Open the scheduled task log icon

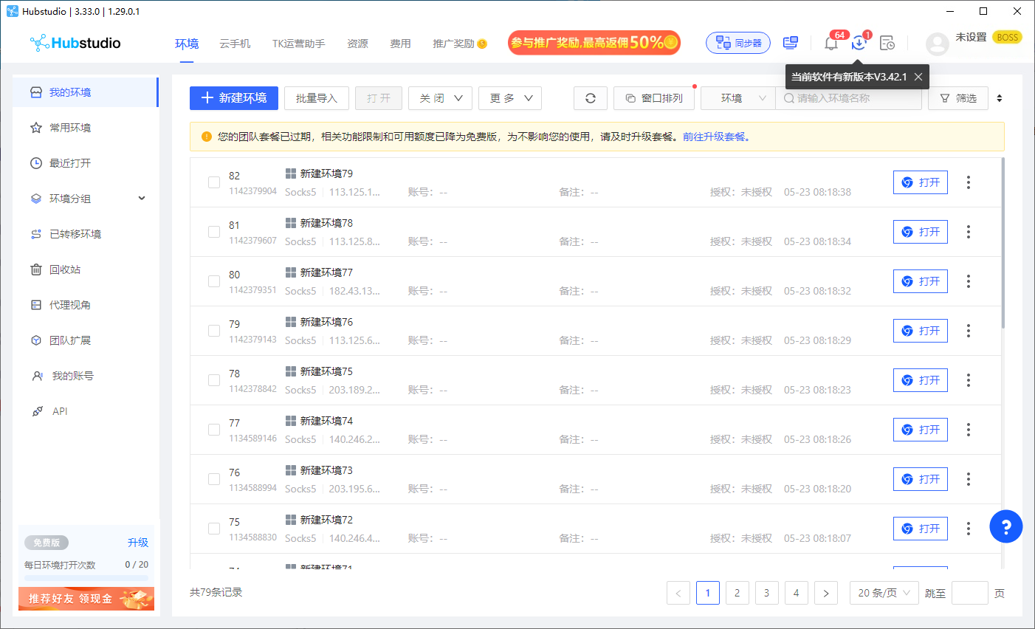887,43
